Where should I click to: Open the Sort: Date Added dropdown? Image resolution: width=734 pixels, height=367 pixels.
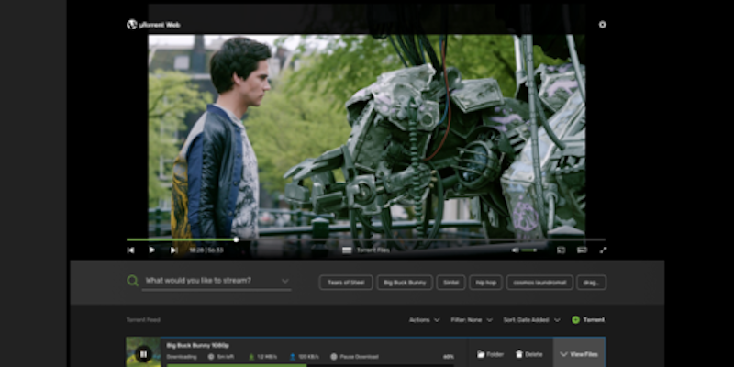coord(531,320)
